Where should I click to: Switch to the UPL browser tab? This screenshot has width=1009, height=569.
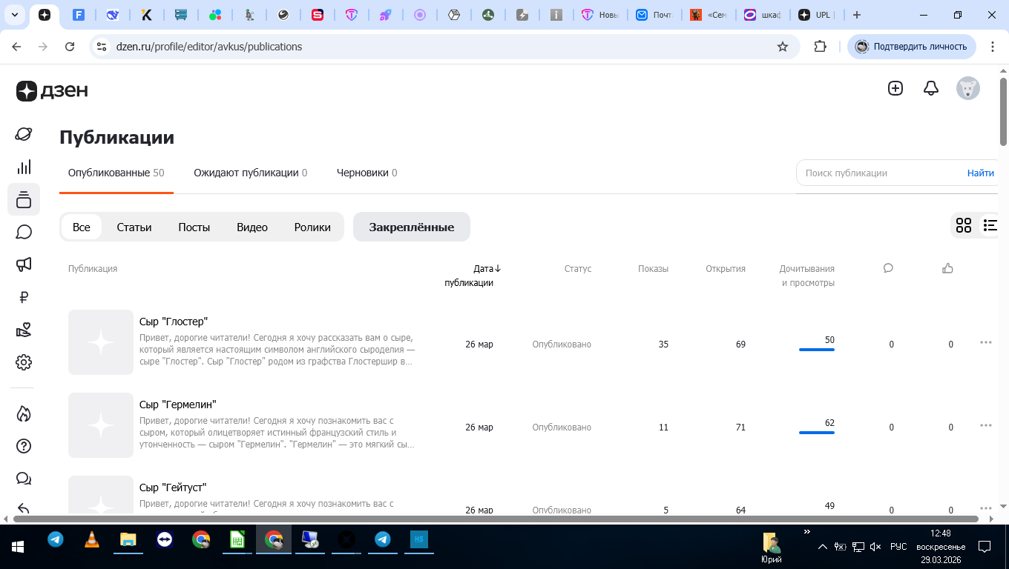(x=817, y=15)
